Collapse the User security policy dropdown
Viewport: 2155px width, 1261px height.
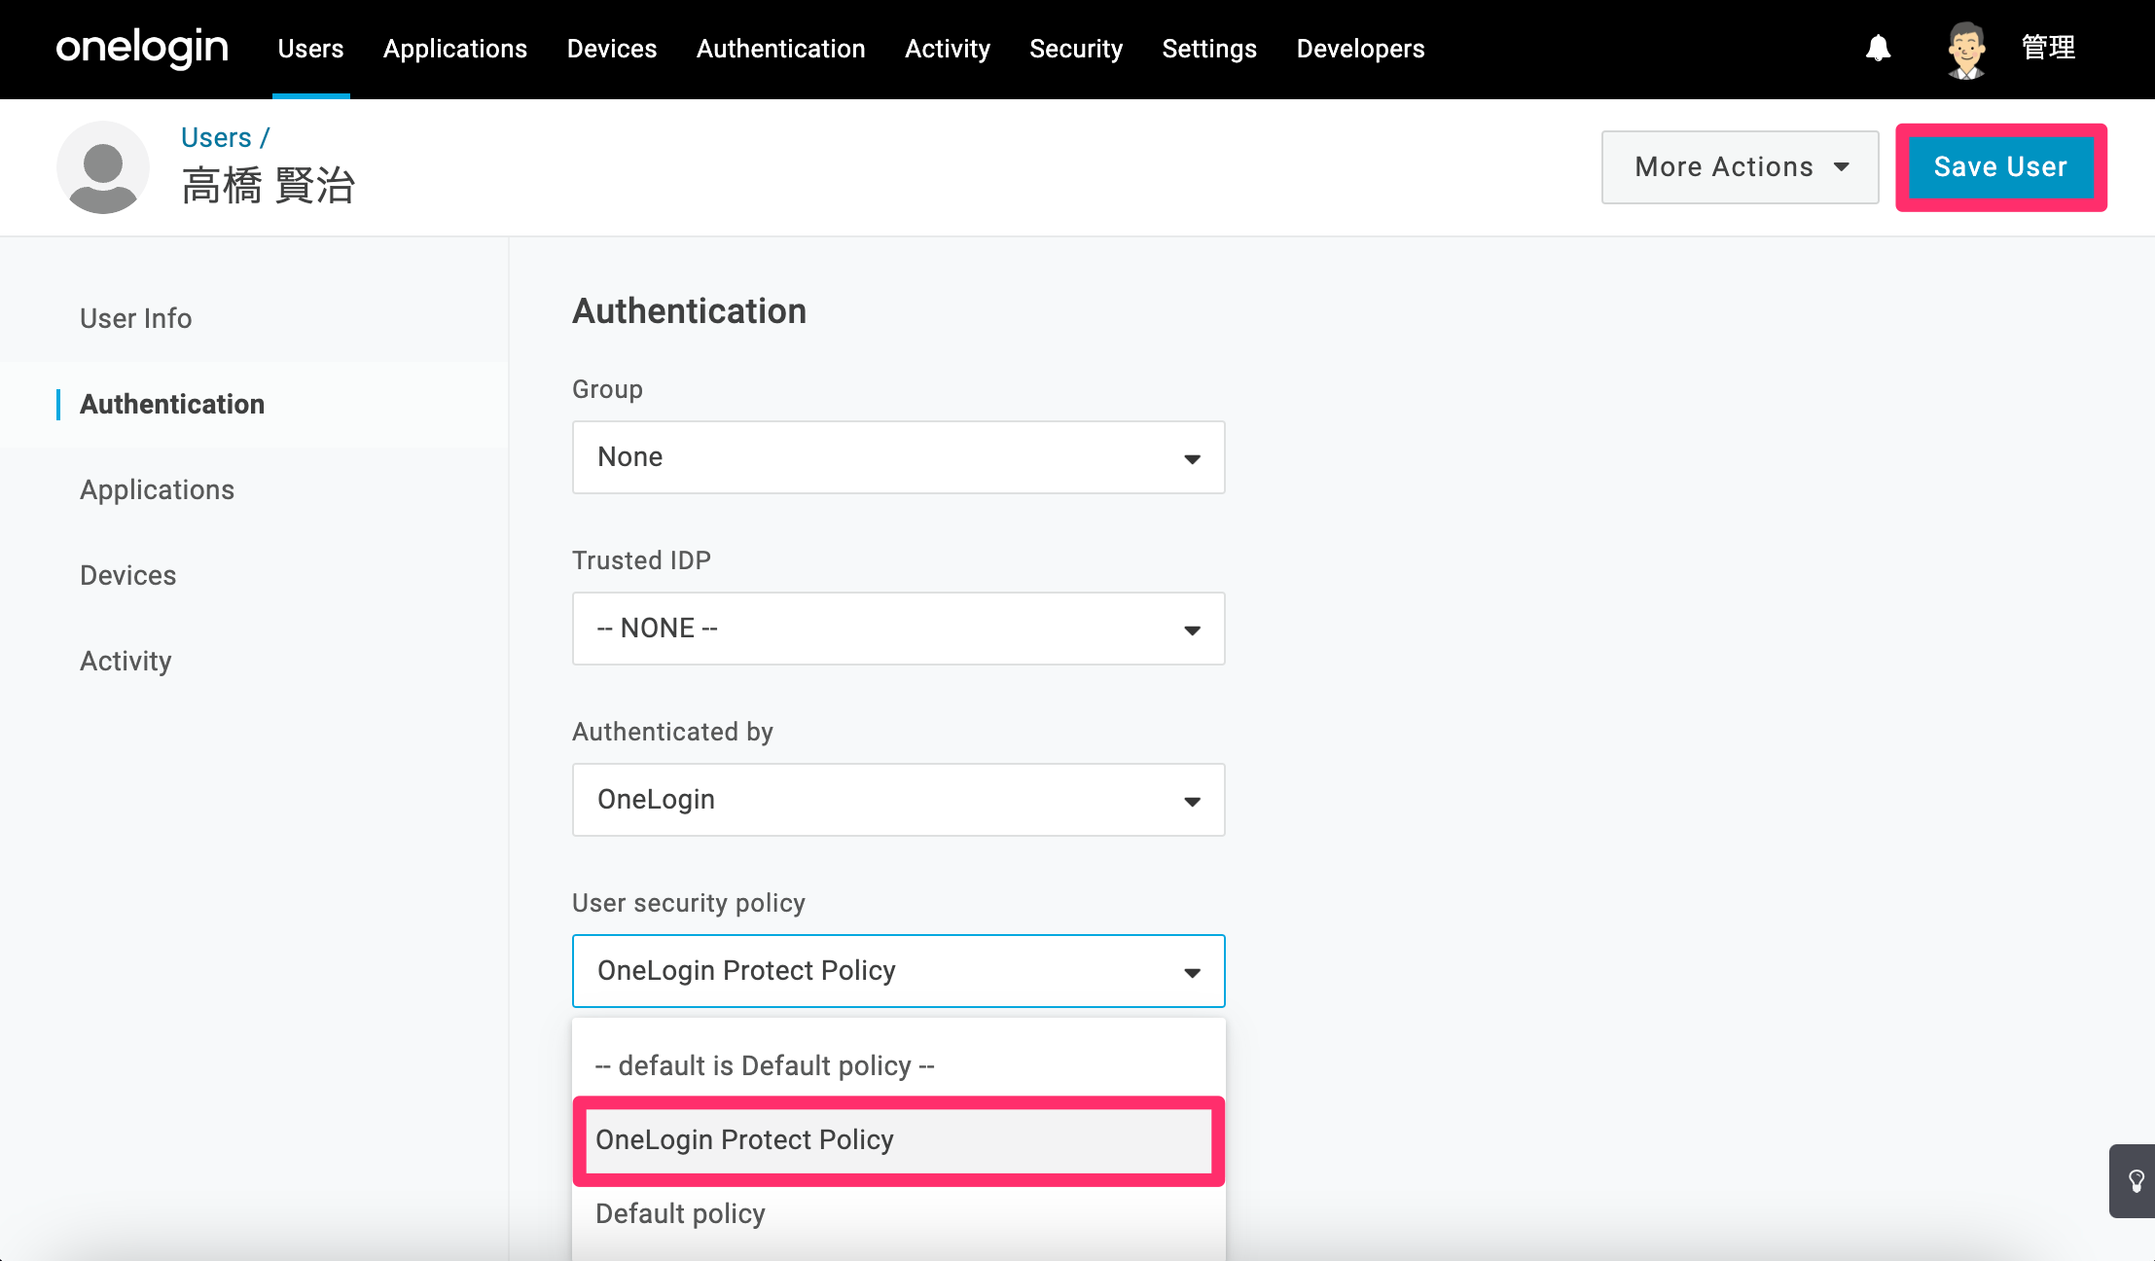coord(899,971)
